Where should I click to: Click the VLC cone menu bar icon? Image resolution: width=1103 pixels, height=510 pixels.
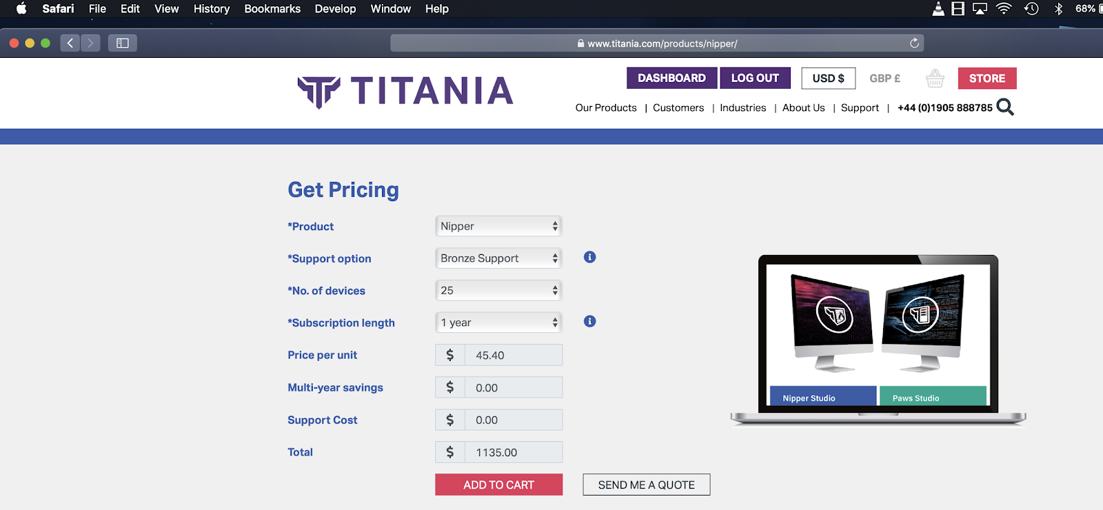(x=938, y=9)
